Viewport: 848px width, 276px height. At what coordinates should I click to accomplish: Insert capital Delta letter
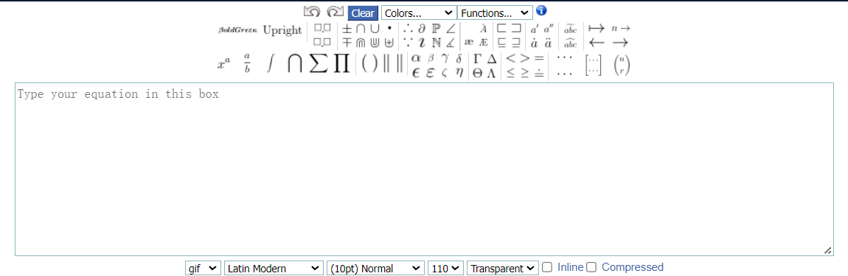(x=491, y=58)
